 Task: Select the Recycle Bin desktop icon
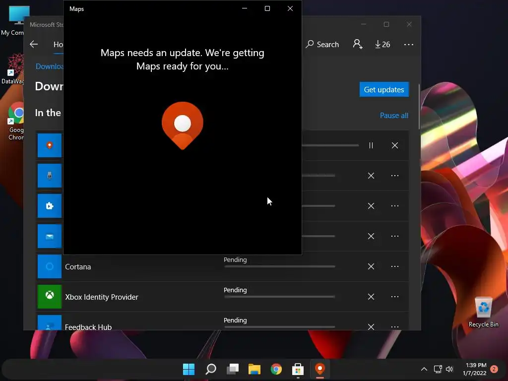point(483,313)
